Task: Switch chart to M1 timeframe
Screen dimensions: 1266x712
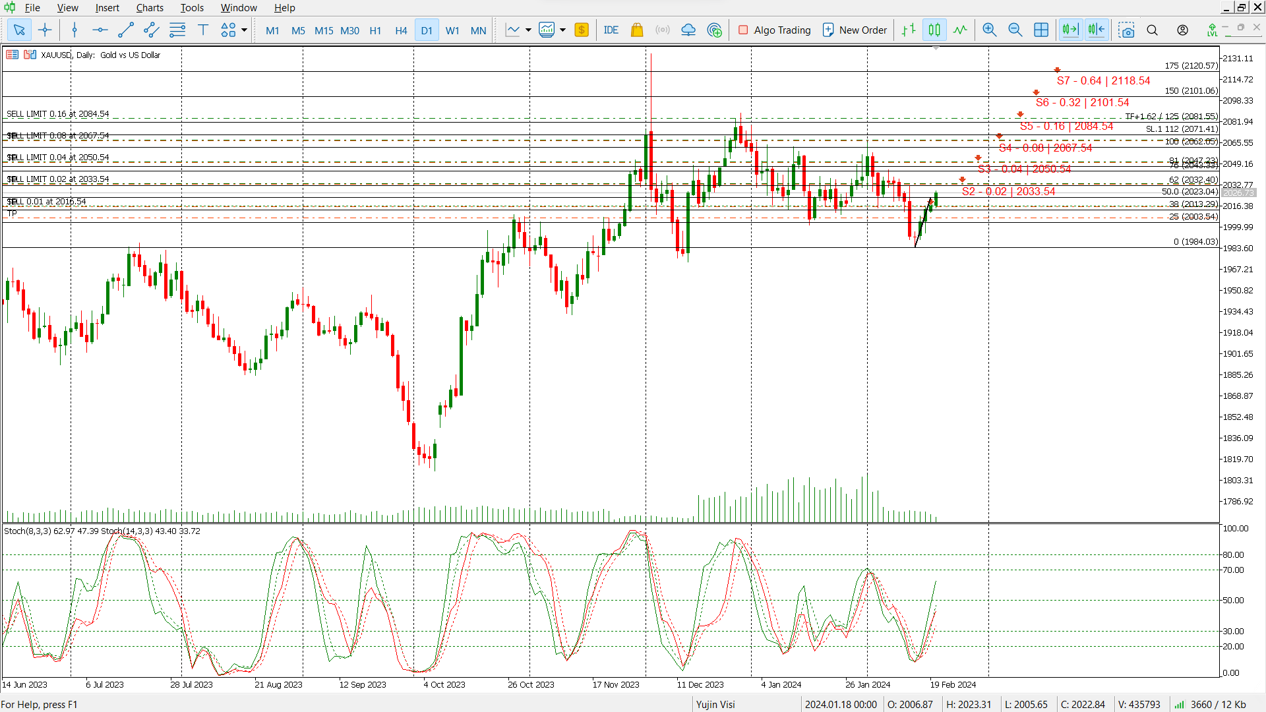Action: point(272,30)
